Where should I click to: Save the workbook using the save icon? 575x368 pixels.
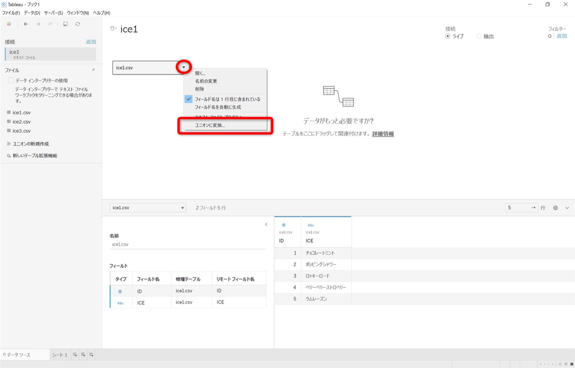[66, 24]
